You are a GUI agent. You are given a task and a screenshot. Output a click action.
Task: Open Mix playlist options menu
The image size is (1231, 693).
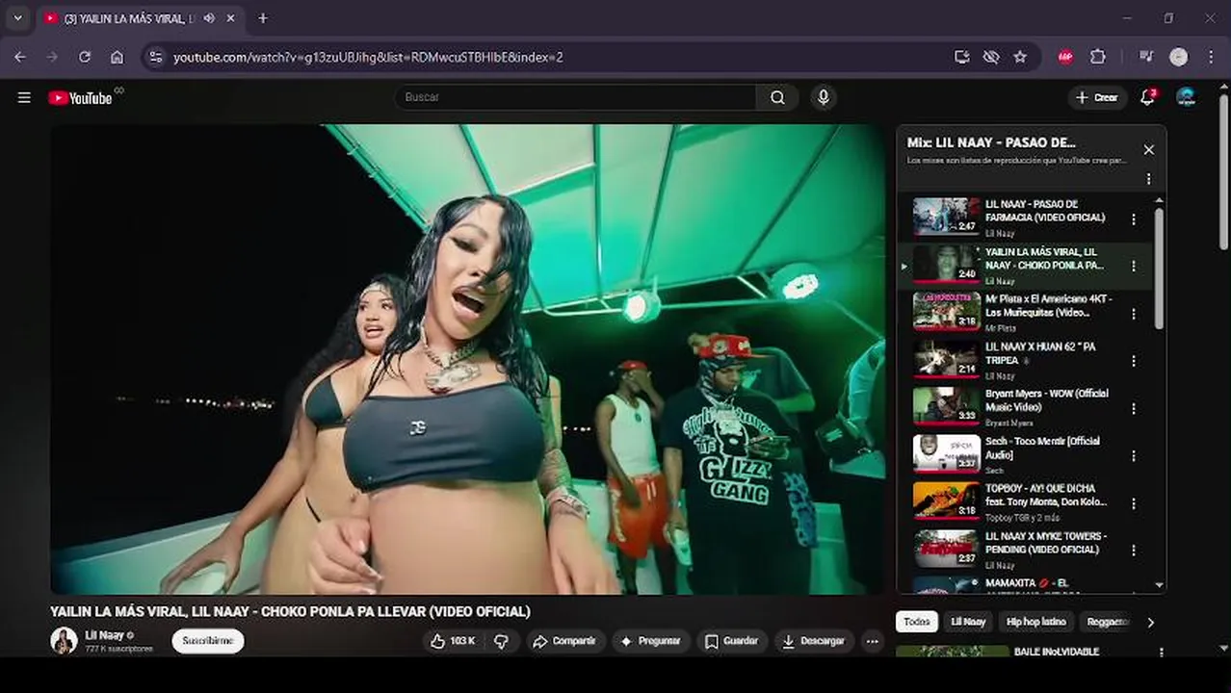1148,179
